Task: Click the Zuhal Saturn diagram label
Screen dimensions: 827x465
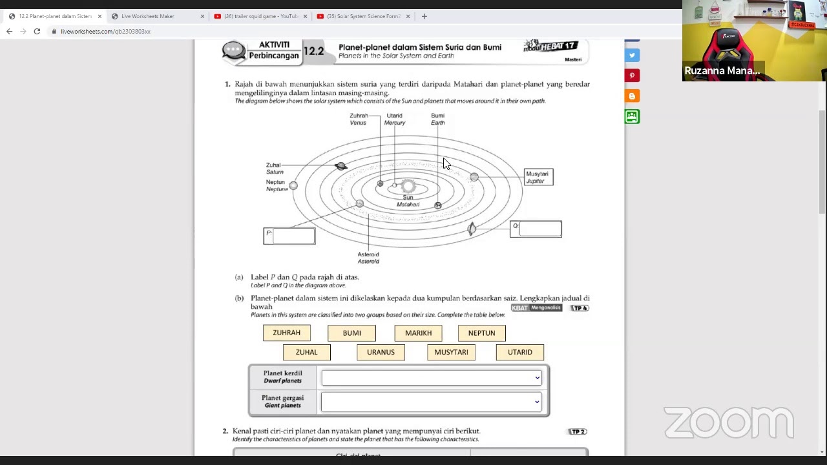Action: pos(275,169)
